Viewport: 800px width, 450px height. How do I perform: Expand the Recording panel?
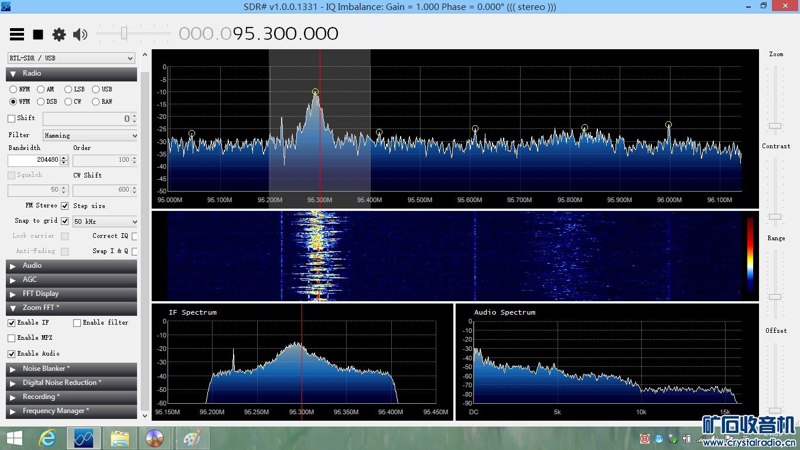click(71, 397)
